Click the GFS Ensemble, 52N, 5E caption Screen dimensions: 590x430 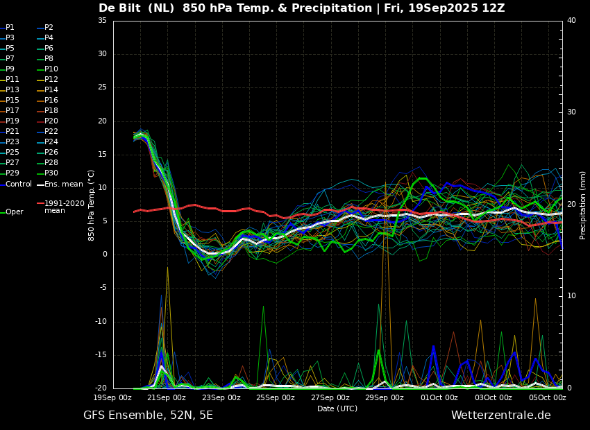pos(148,415)
